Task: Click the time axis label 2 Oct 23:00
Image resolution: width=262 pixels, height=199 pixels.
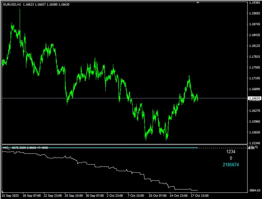Action: (115, 195)
